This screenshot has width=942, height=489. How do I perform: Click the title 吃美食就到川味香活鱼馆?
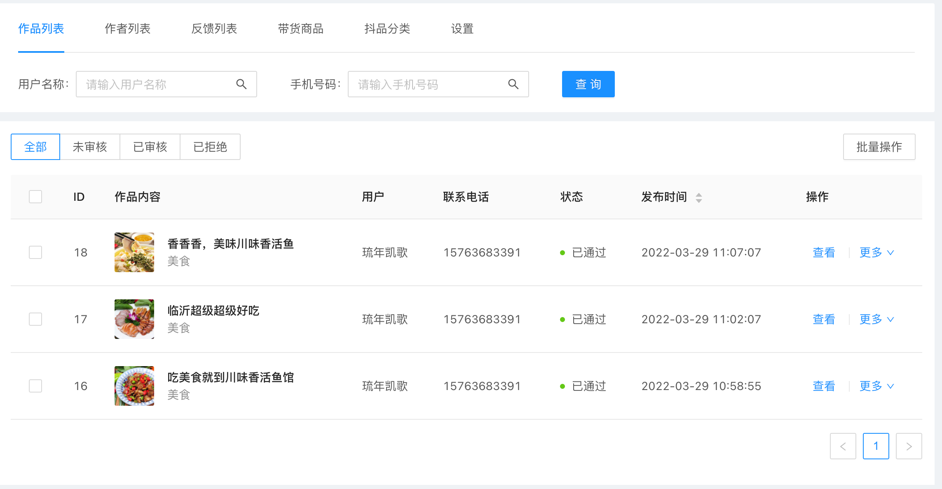[x=231, y=377]
